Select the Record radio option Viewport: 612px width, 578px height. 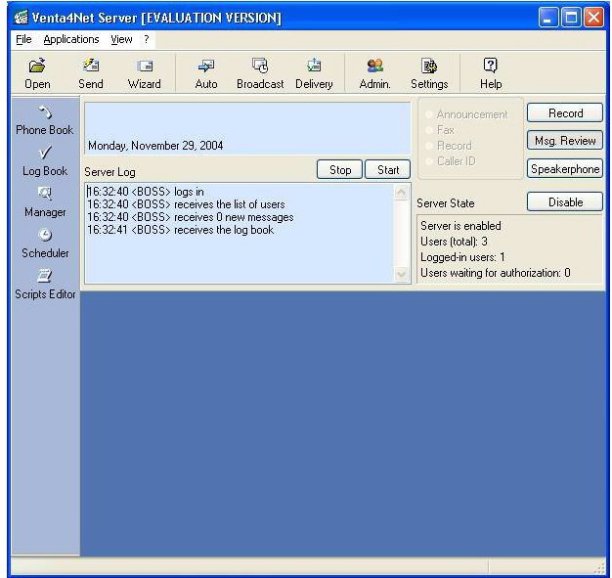click(x=448, y=146)
